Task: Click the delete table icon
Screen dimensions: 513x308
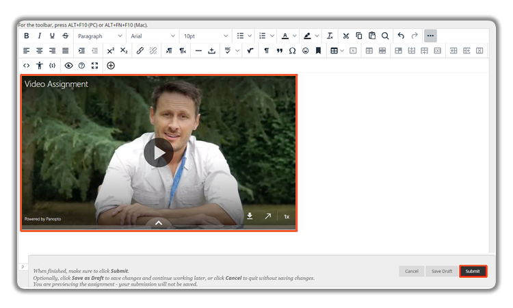Action: [x=353, y=51]
